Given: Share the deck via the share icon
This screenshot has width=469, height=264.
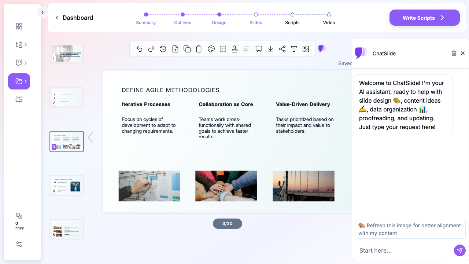Looking at the screenshot, I should 282,49.
